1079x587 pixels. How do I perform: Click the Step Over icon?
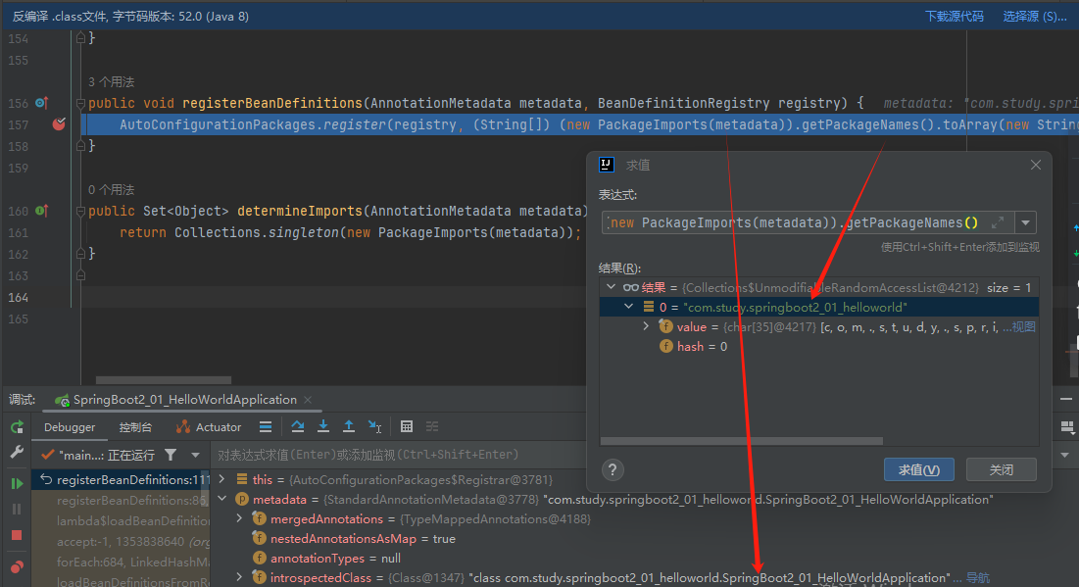click(297, 427)
